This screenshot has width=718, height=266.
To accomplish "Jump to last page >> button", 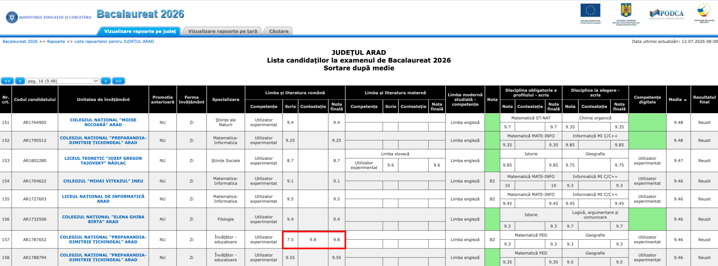I will tap(118, 81).
